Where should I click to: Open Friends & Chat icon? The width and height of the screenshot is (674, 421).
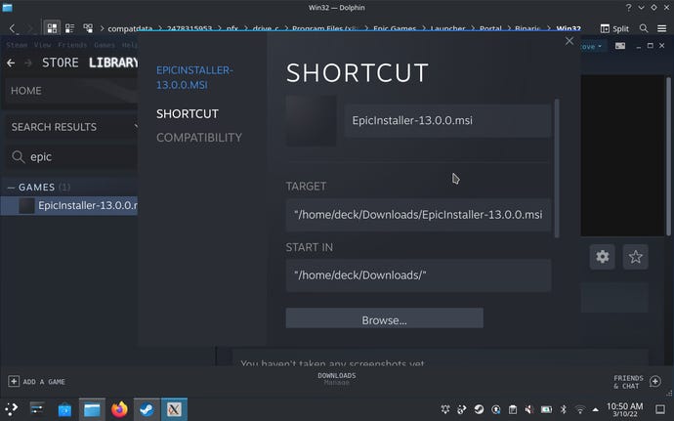point(654,381)
